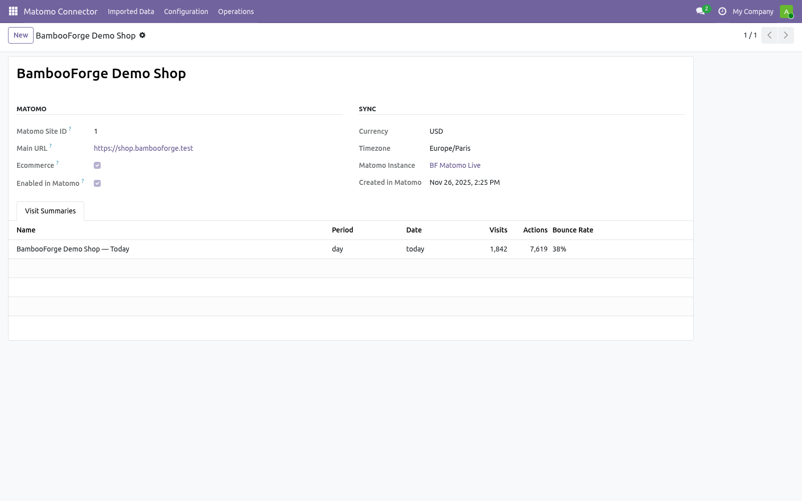Open the shop.bambooforge.test link
Viewport: 802px width, 501px height.
(143, 148)
